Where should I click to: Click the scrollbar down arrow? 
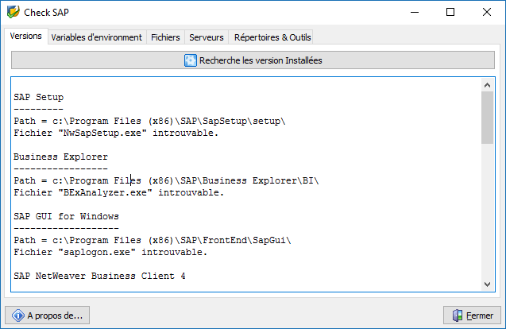[x=487, y=284]
